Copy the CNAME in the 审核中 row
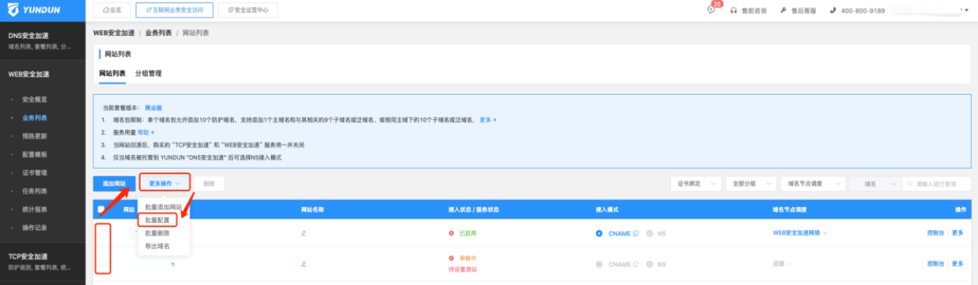This screenshot has width=978, height=285. [636, 264]
